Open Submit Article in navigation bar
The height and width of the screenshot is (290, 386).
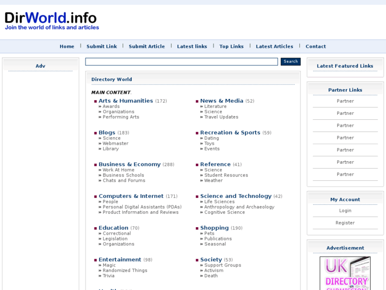click(147, 46)
